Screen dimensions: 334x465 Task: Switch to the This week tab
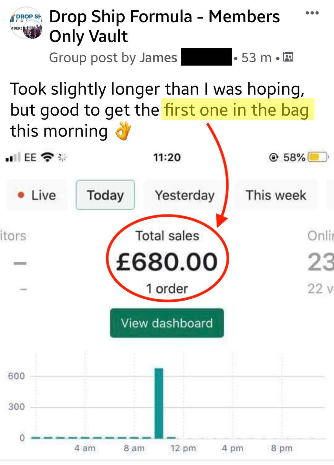(276, 195)
